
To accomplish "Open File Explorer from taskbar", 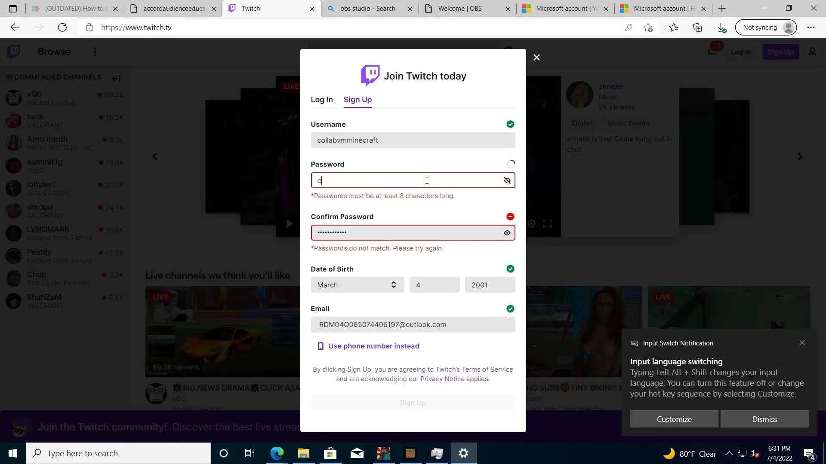I will pos(303,453).
